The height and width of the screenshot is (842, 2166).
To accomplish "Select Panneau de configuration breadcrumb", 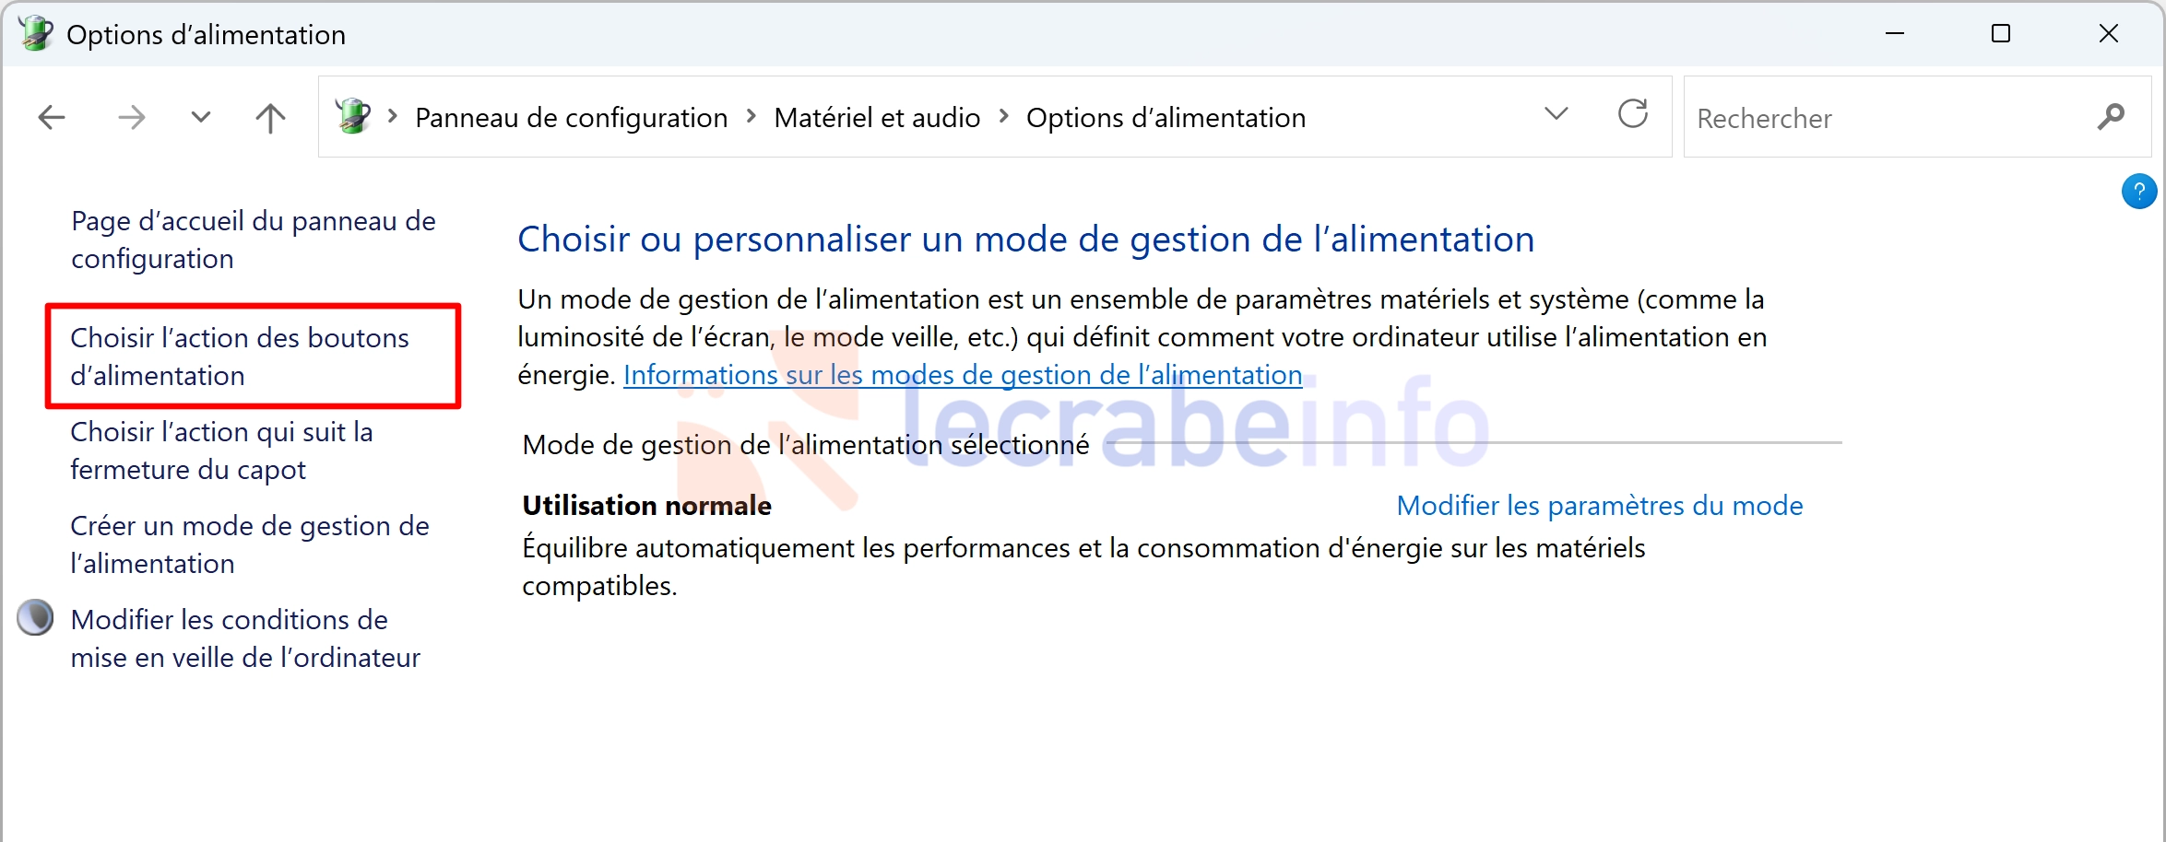I will (571, 118).
